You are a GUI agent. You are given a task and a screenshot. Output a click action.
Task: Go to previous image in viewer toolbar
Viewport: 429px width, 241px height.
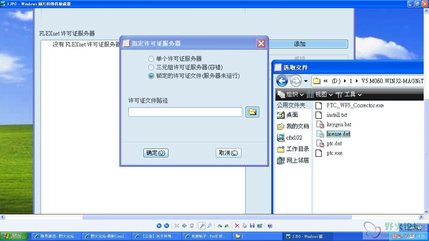click(x=159, y=226)
